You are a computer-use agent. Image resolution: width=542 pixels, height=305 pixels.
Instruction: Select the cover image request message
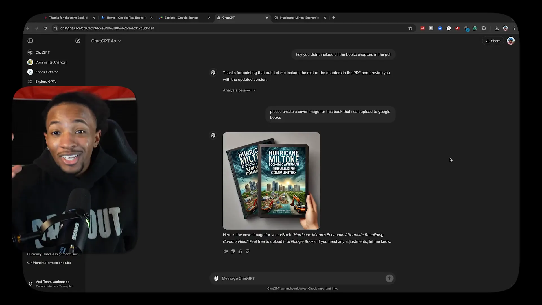(330, 114)
